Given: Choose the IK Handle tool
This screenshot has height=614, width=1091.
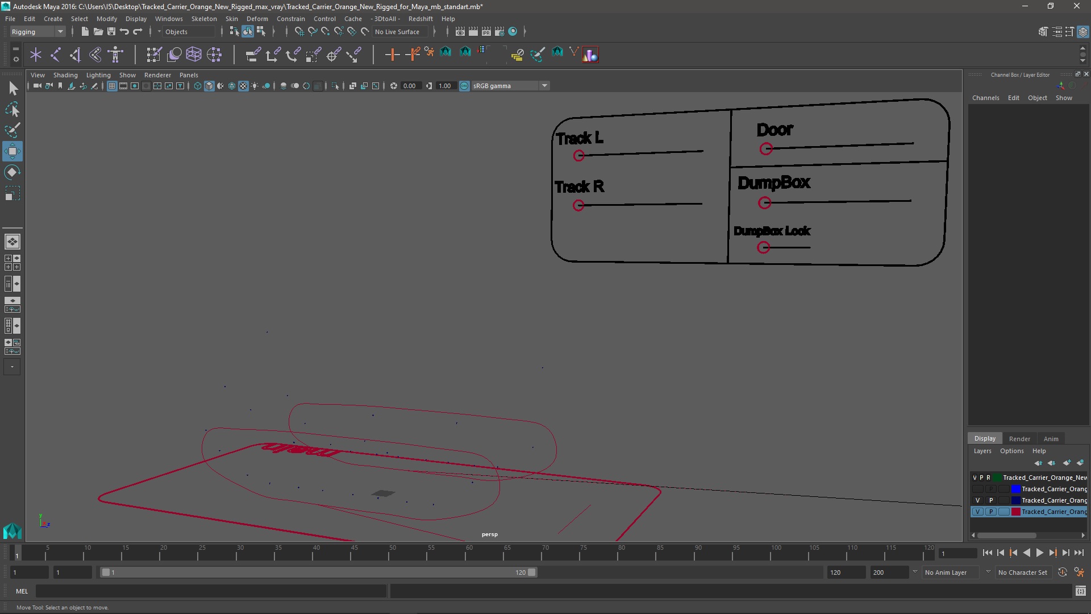Looking at the screenshot, I should (x=76, y=55).
